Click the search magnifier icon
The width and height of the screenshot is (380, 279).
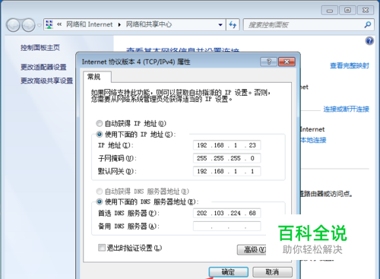click(368, 24)
